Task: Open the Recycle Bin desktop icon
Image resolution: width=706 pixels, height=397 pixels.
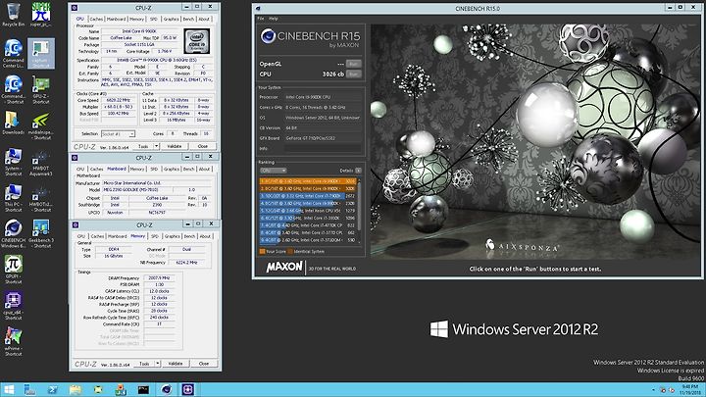Action: (x=13, y=15)
